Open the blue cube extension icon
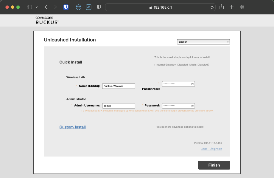This screenshot has width=274, height=178. coord(78,7)
